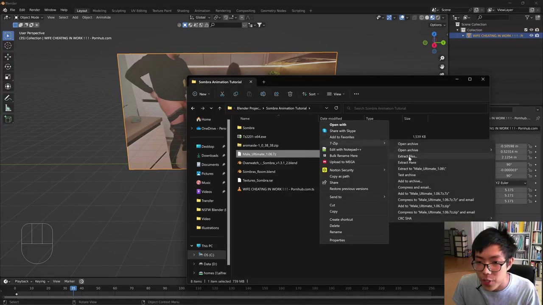Viewport: 543px width, 305px height.
Task: Toggle the Collection exclude checkbox in outliner
Action: click(526, 30)
